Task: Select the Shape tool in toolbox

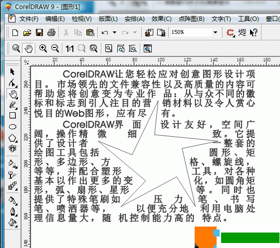Action: (12, 83)
